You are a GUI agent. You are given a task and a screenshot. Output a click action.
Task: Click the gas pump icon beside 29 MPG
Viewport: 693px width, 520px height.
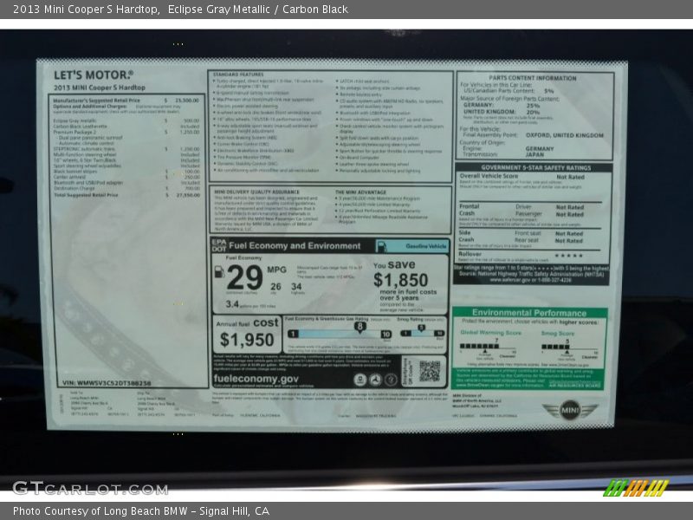pyautogui.click(x=219, y=271)
